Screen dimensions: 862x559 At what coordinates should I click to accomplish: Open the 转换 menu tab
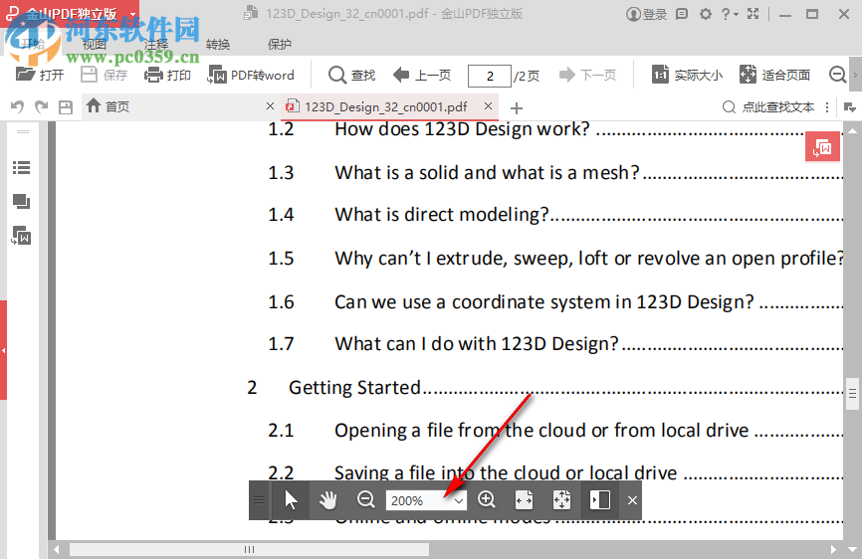pyautogui.click(x=218, y=45)
